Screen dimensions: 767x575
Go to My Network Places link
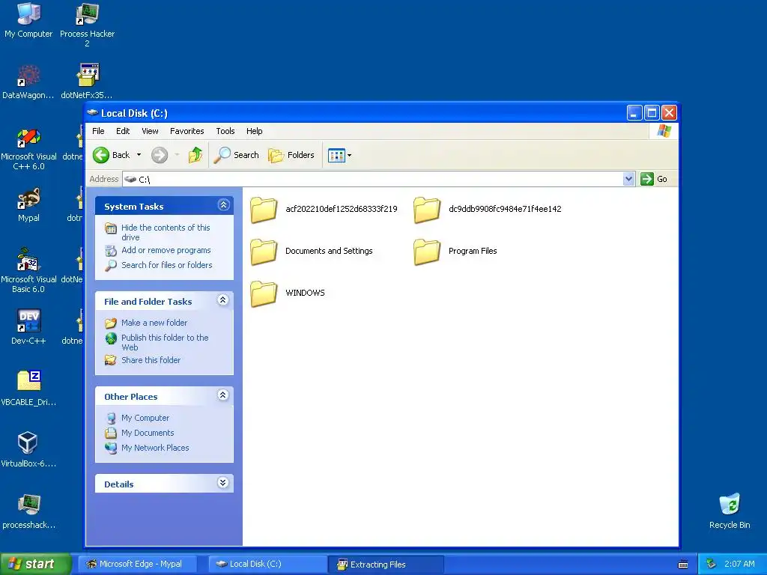(x=155, y=448)
